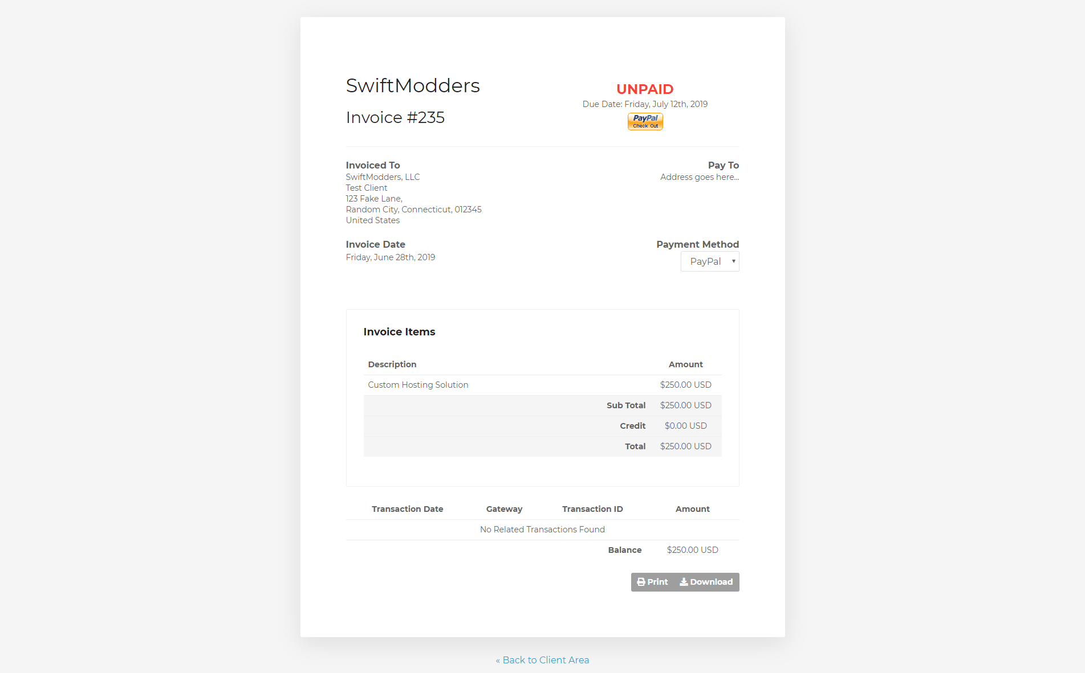The height and width of the screenshot is (673, 1085).
Task: Click the Pay To heading
Action: (723, 165)
